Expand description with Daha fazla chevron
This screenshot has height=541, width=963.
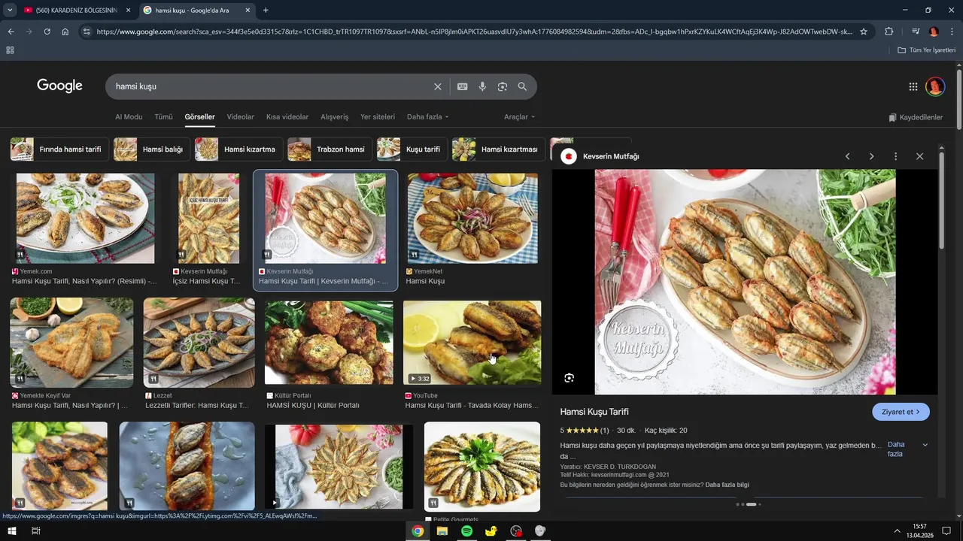[925, 445]
